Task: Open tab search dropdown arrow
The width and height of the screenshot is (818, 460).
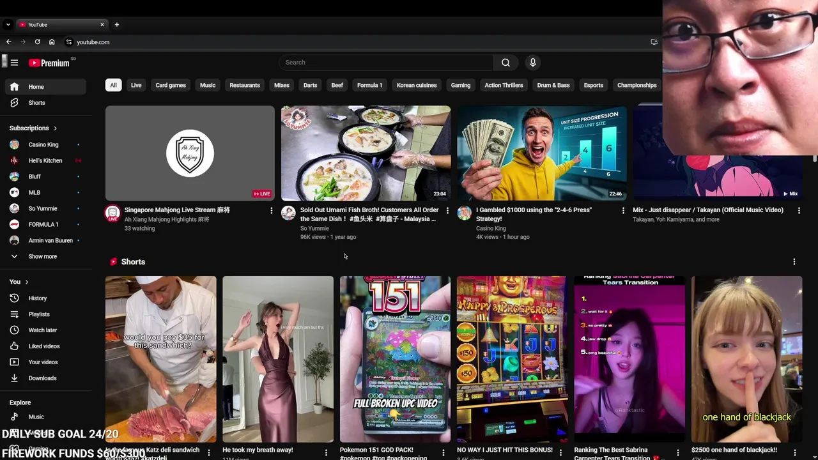Action: pos(8,24)
